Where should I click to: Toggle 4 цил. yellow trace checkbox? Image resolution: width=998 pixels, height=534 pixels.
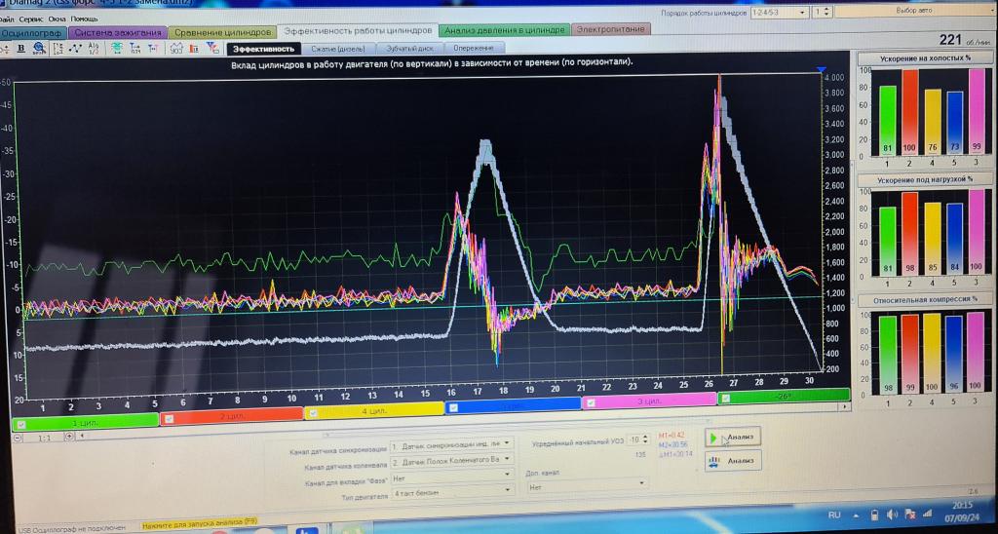click(x=314, y=412)
